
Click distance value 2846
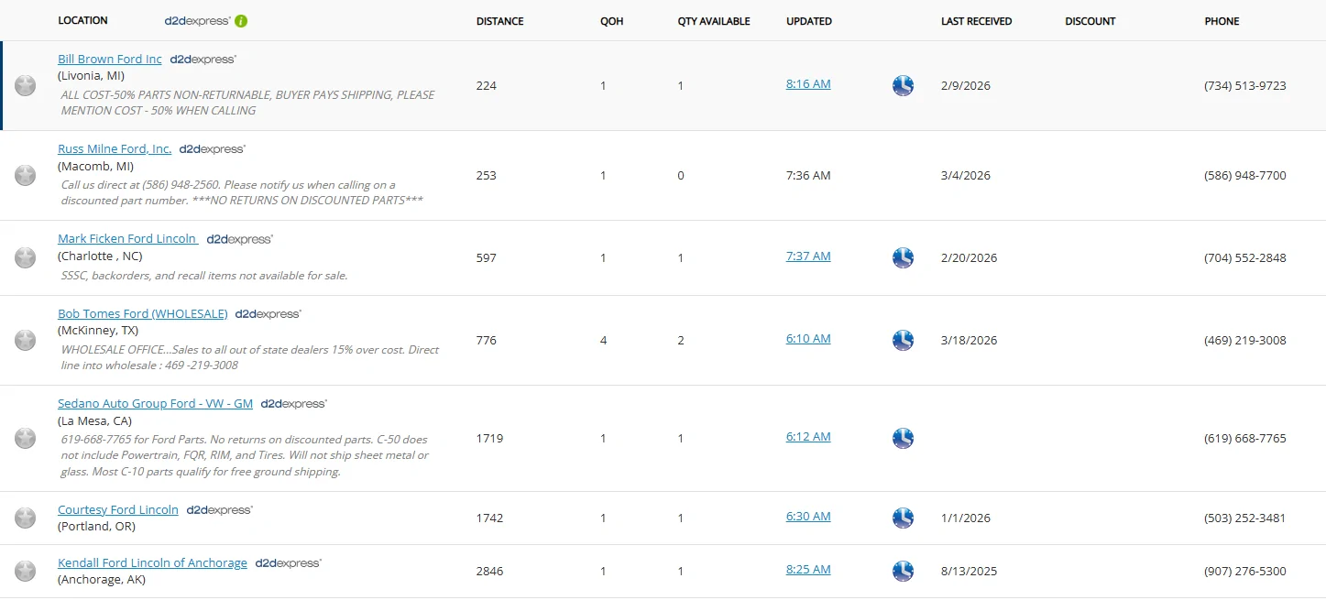[490, 572]
